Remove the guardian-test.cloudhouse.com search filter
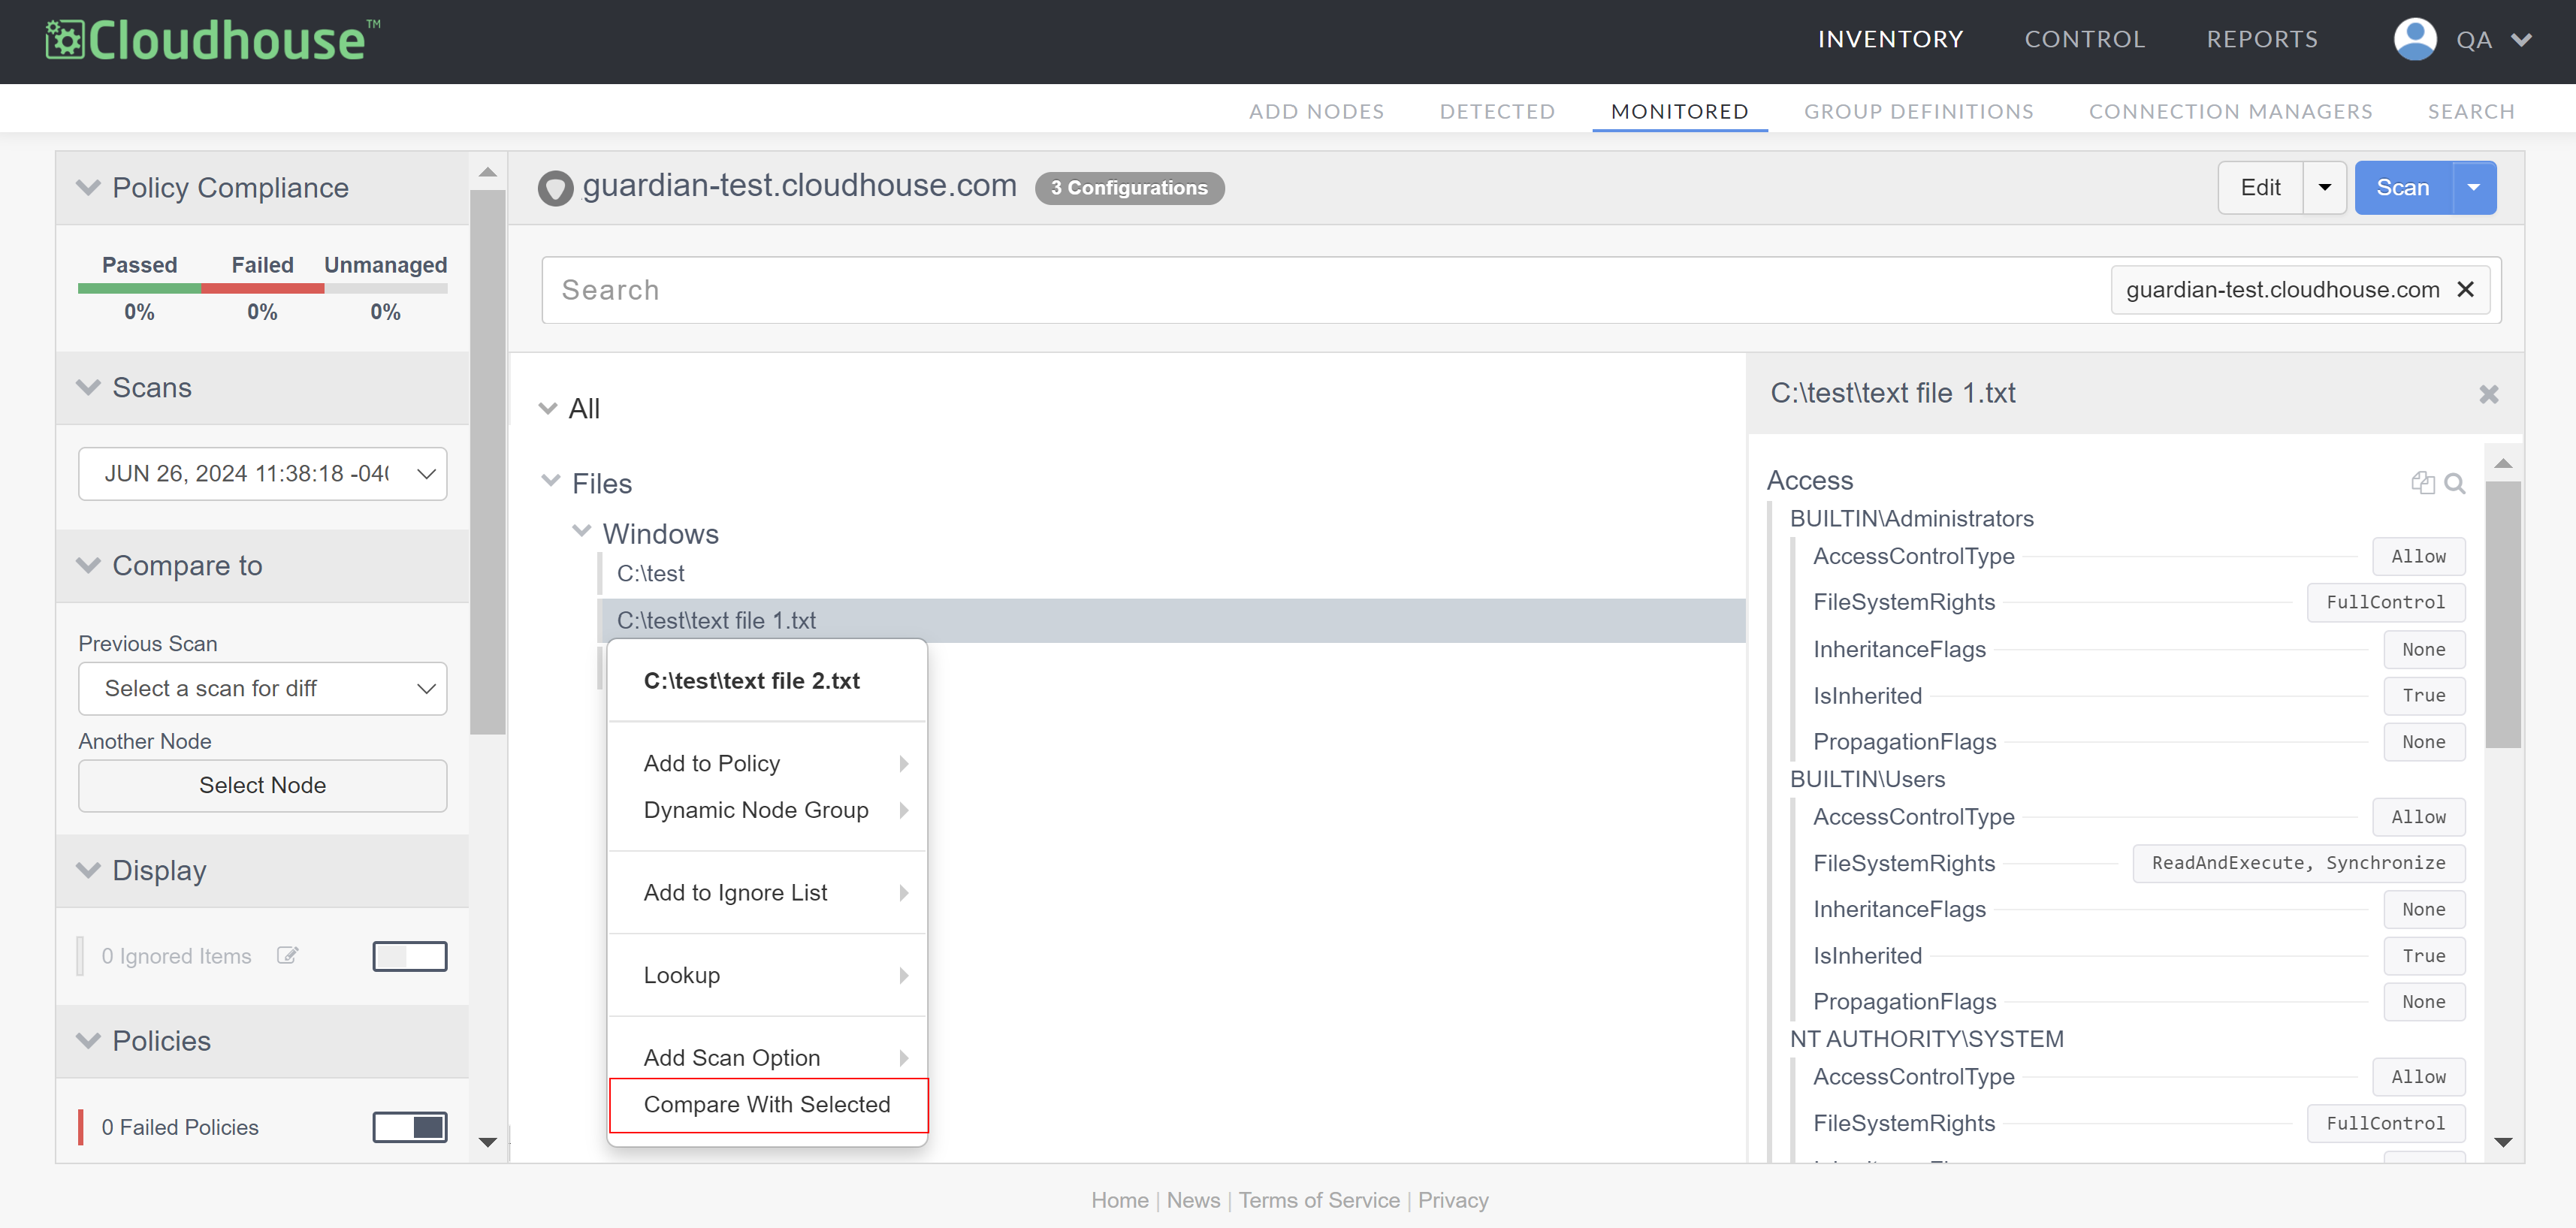 click(2465, 290)
